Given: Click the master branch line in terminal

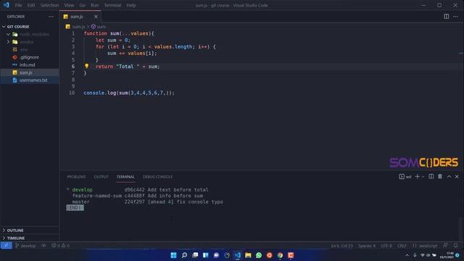Looking at the screenshot, I should (148, 202).
